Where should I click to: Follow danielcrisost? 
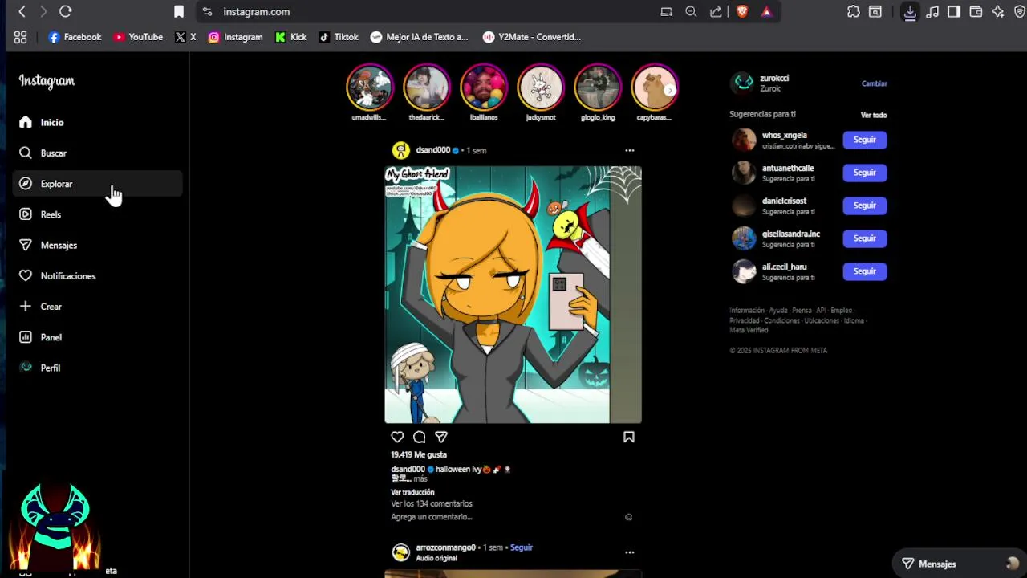[x=864, y=206]
